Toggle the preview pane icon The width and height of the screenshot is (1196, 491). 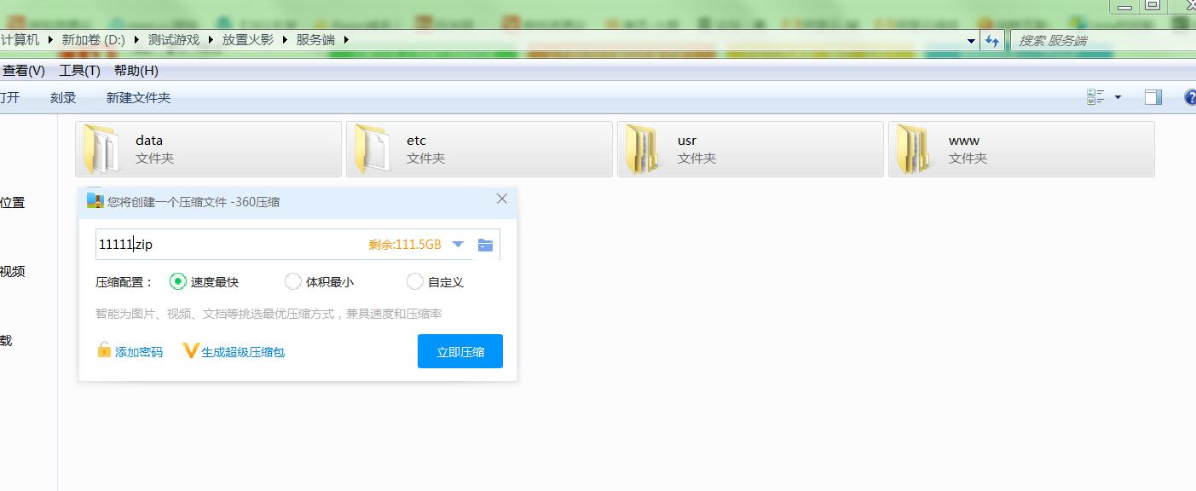pyautogui.click(x=1153, y=97)
